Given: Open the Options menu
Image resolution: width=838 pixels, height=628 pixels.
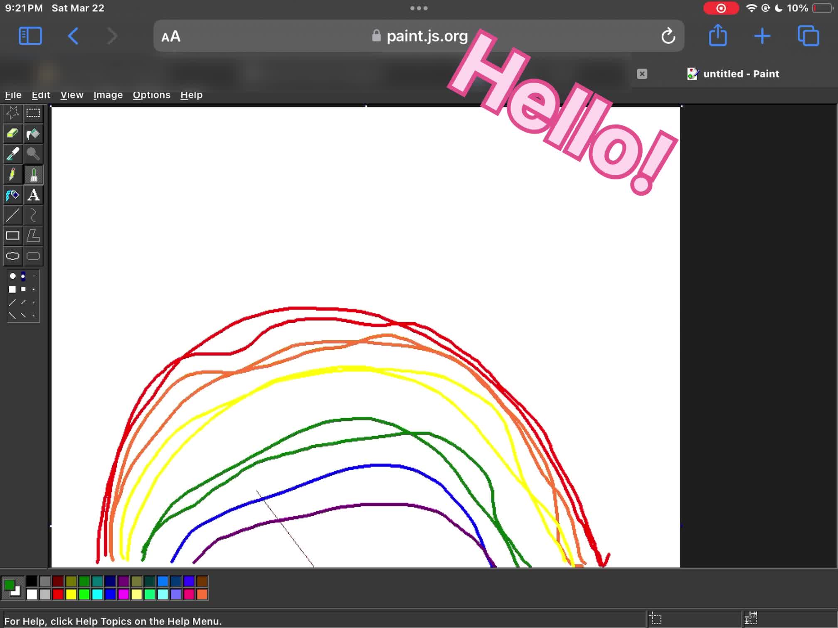Looking at the screenshot, I should pyautogui.click(x=151, y=95).
